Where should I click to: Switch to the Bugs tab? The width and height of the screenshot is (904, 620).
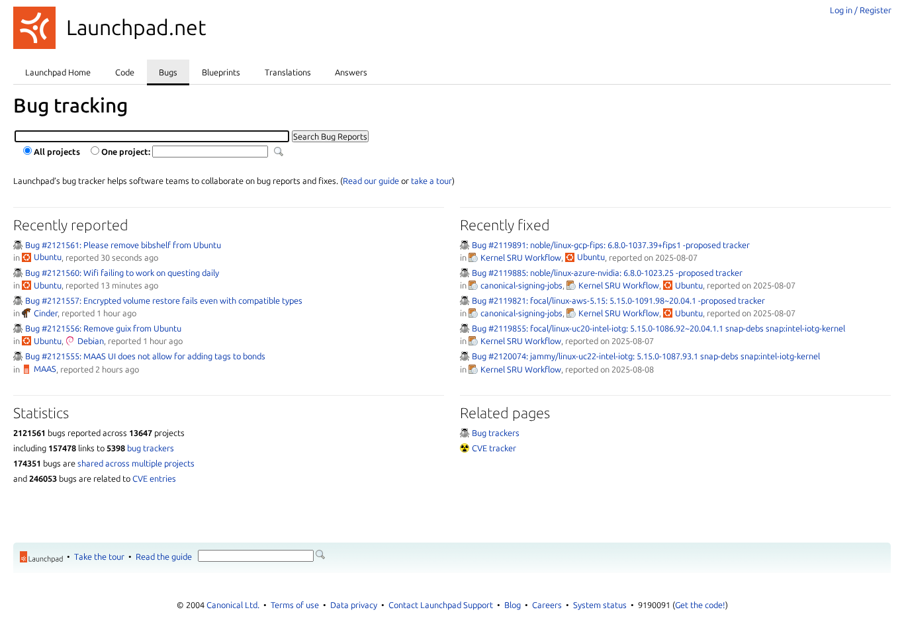coord(168,72)
